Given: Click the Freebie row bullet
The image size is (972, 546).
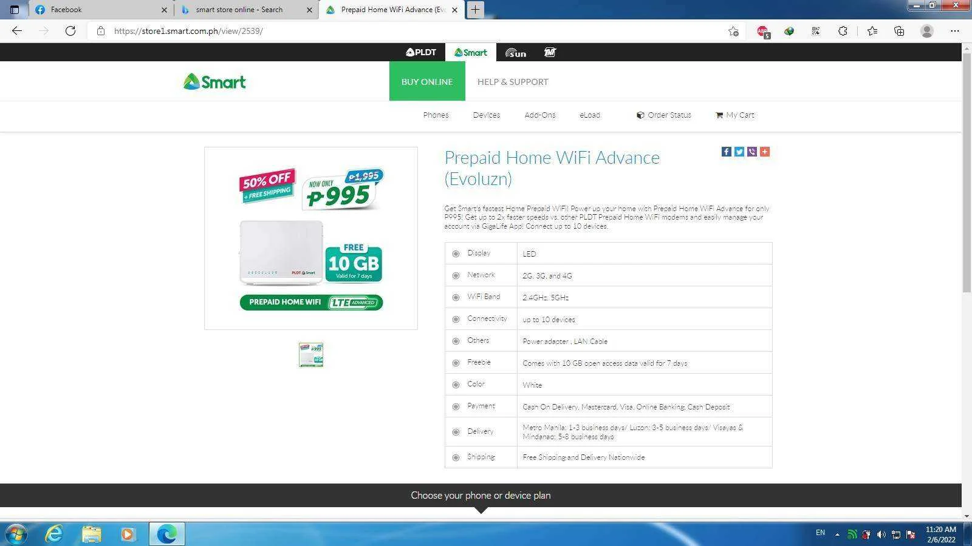Looking at the screenshot, I should [x=456, y=363].
